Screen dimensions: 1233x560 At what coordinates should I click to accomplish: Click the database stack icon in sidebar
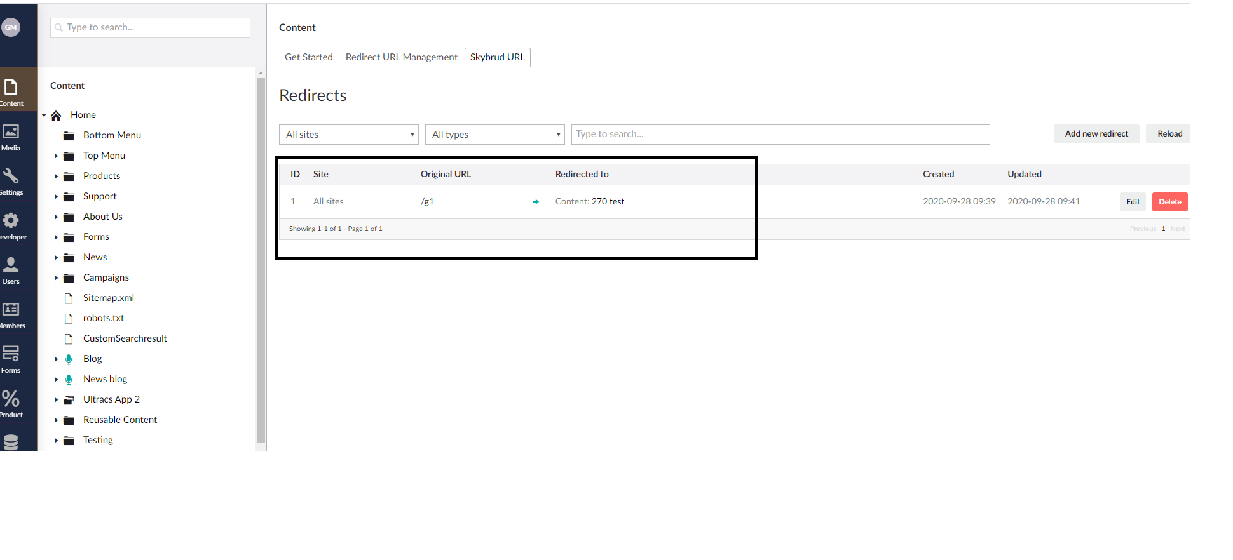[11, 442]
